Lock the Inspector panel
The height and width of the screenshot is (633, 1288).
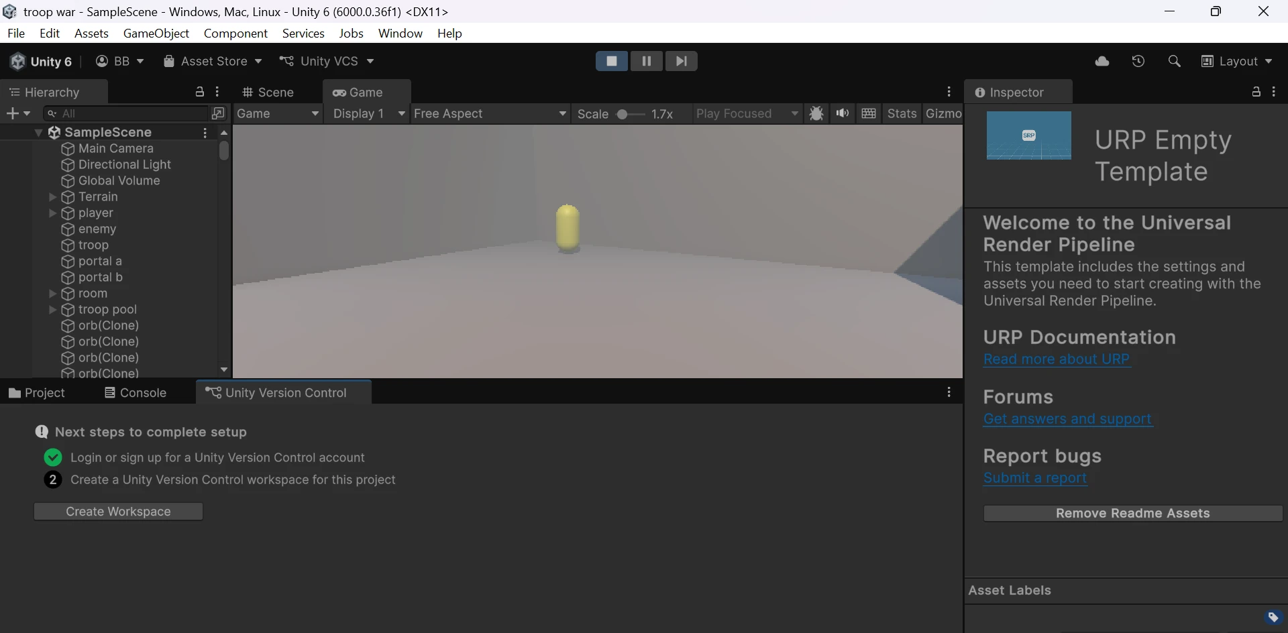(1256, 92)
